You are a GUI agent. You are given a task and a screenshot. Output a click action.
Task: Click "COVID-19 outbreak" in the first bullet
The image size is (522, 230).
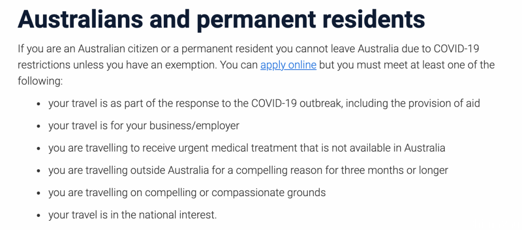297,103
